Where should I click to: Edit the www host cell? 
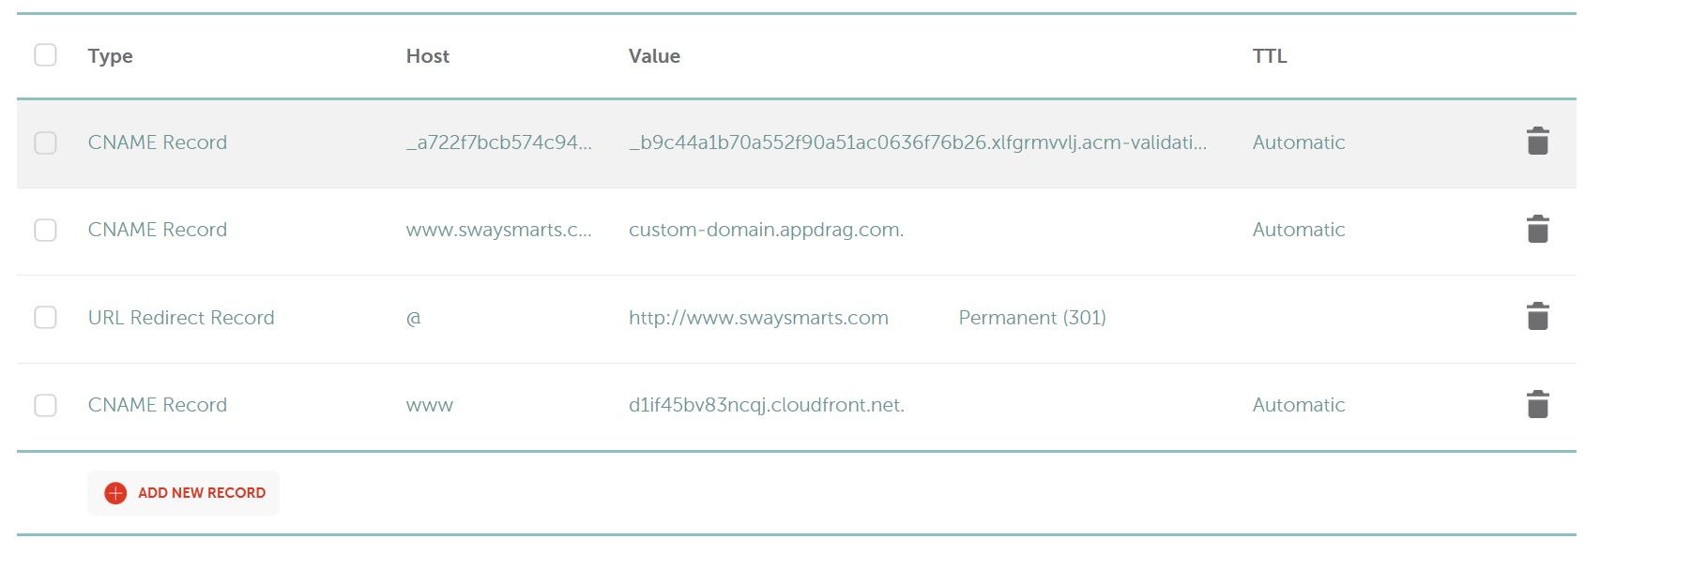(x=429, y=406)
